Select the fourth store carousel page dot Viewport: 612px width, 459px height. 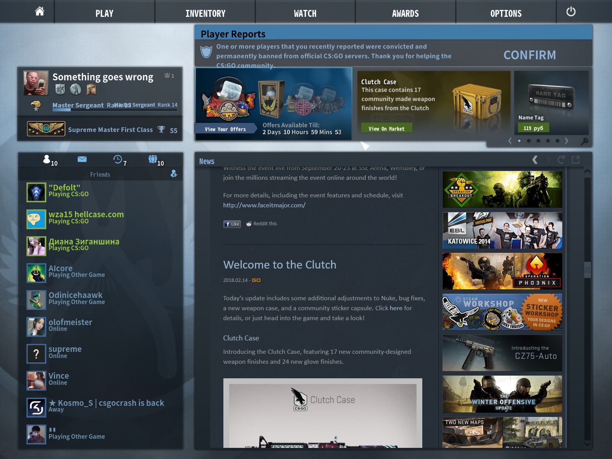coord(548,141)
